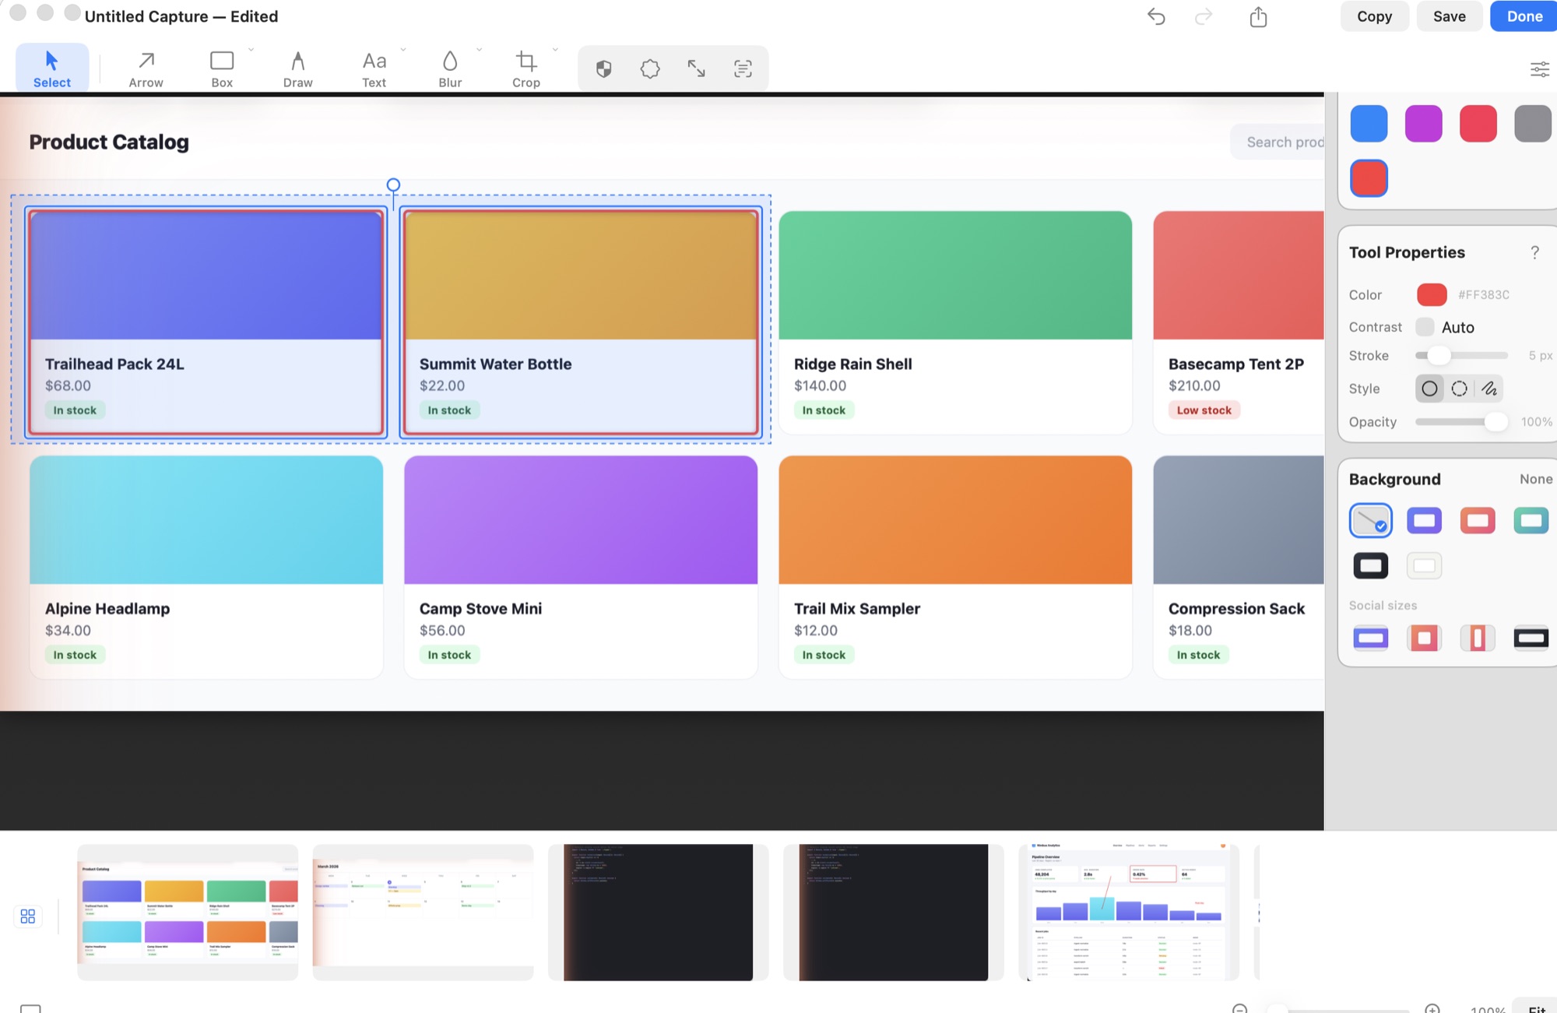1557x1013 pixels.
Task: Click the Fit zoom button
Action: click(x=1536, y=1008)
